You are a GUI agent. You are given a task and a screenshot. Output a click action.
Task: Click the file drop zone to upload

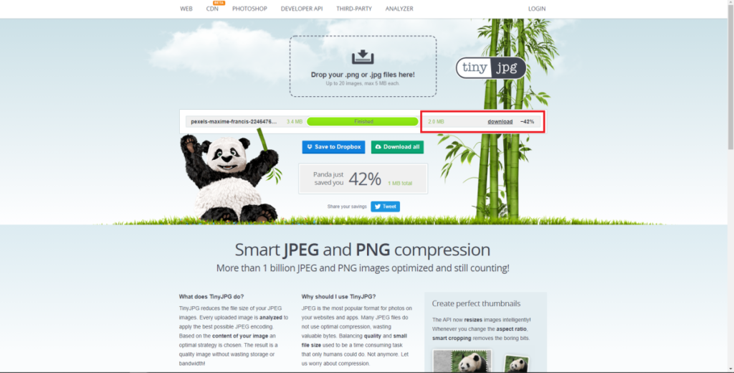[363, 66]
